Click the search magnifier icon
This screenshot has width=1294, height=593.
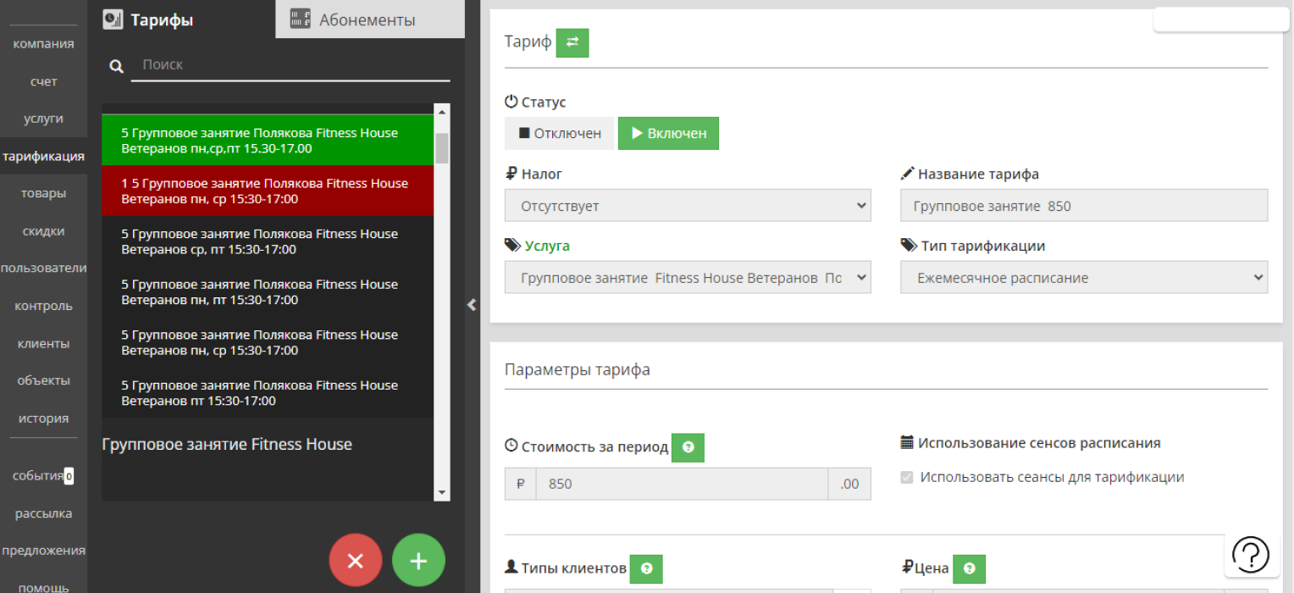(117, 66)
